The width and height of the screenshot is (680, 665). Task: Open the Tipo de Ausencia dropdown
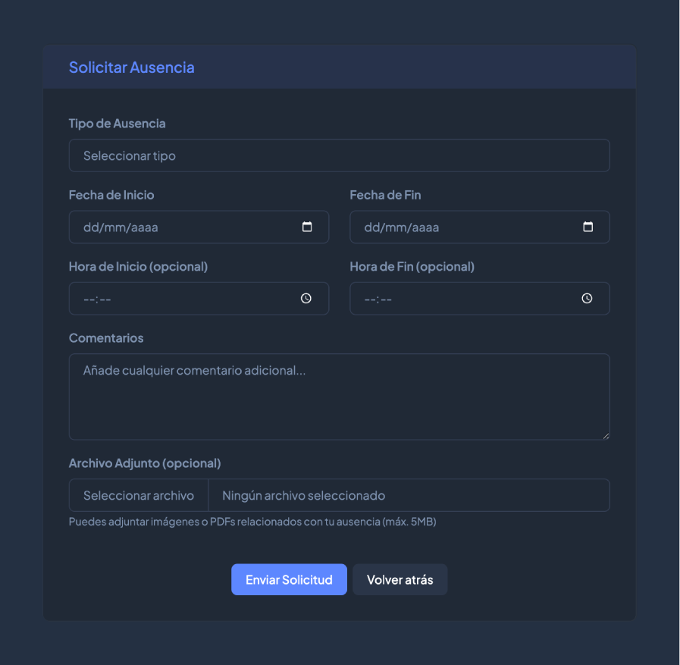click(339, 155)
